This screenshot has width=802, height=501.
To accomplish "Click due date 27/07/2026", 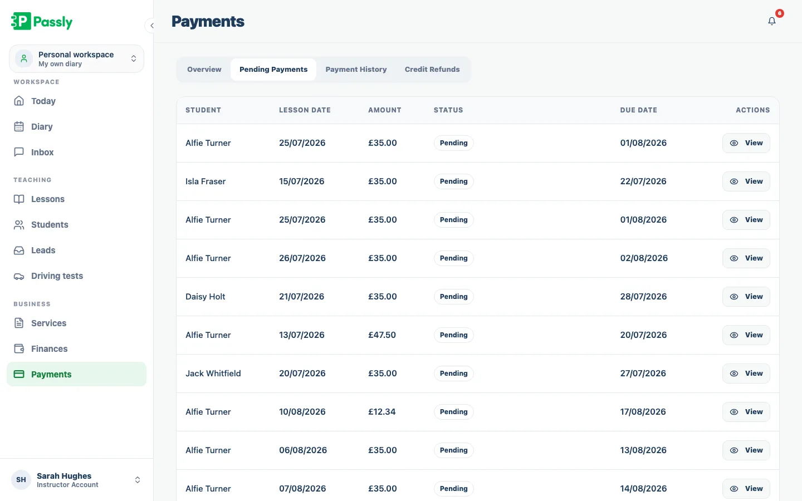I will [643, 374].
